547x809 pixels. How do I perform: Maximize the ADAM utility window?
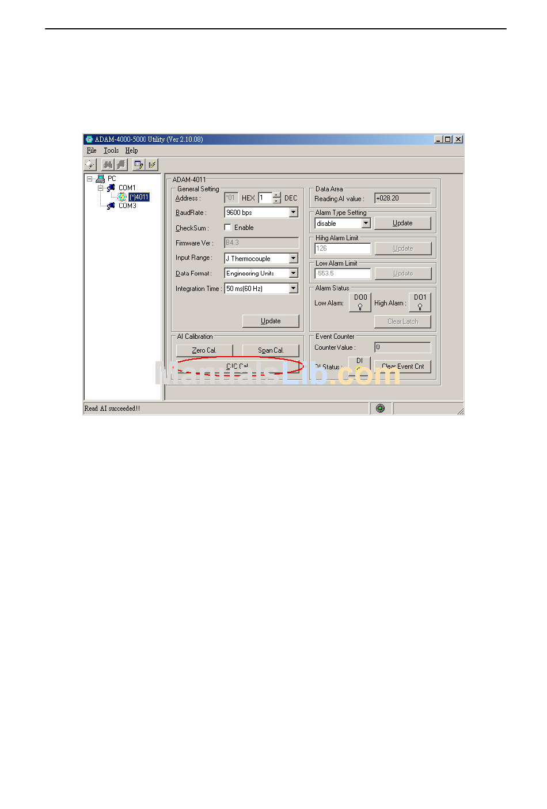pos(448,139)
